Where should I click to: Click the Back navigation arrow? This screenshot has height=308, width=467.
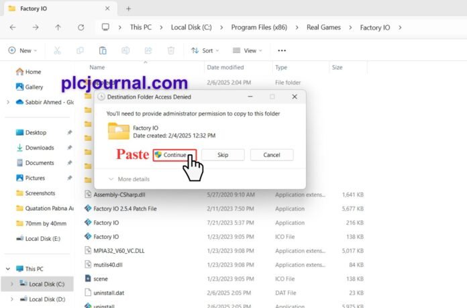13,28
